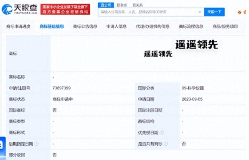Image resolution: width=249 pixels, height=160 pixels.
Task: Click the 否 value in 国际商标 row
Action: [54, 110]
